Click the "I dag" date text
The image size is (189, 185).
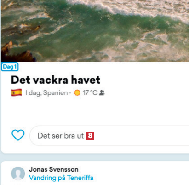(33, 93)
